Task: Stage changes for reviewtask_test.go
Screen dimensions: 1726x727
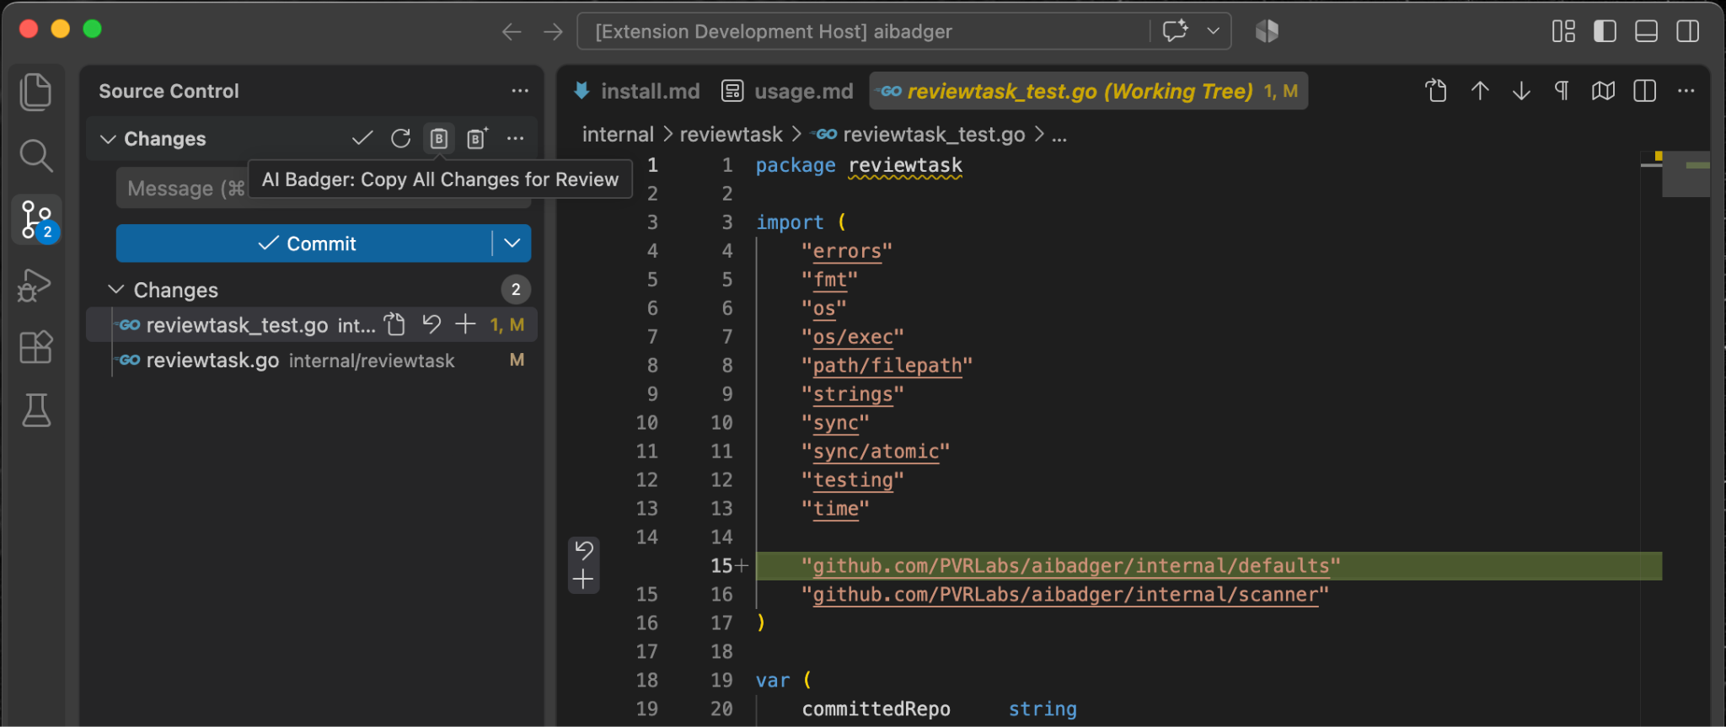Action: tap(465, 324)
